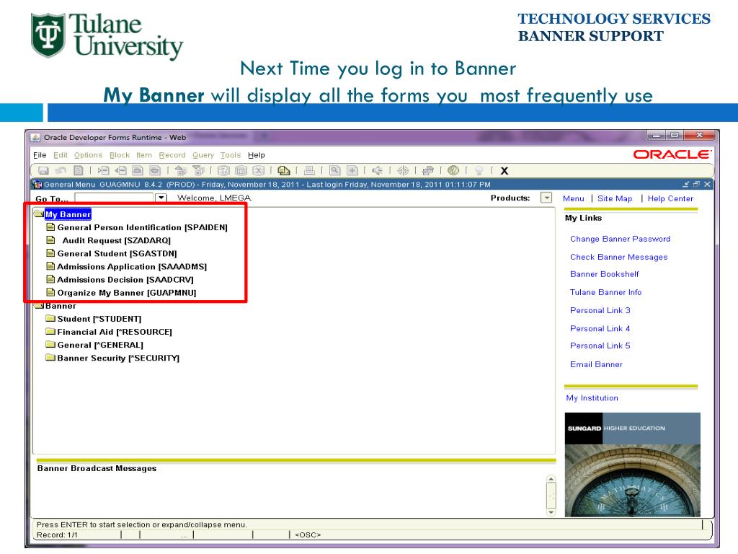Image resolution: width=738 pixels, height=554 pixels.
Task: Expand the General [*GENERAL] folder
Action: click(x=50, y=345)
